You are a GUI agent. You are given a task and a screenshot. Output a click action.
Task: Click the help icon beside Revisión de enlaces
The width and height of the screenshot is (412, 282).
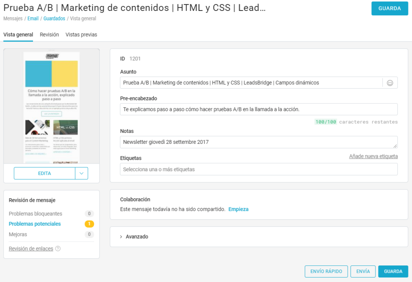58,249
